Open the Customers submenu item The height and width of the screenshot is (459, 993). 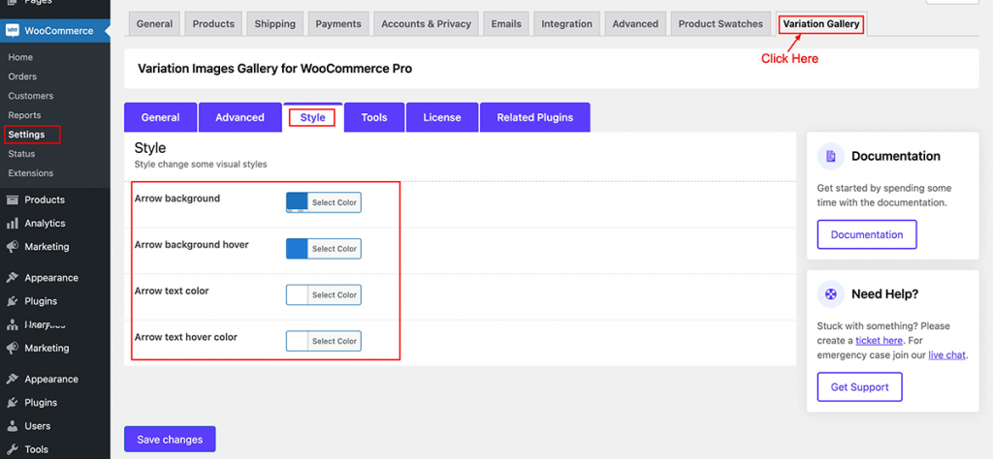pyautogui.click(x=30, y=96)
